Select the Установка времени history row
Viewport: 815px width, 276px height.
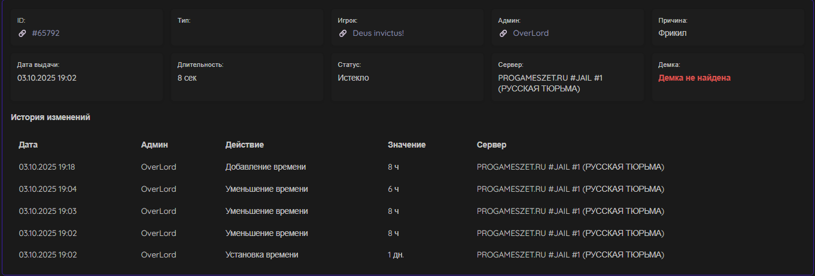pos(261,255)
